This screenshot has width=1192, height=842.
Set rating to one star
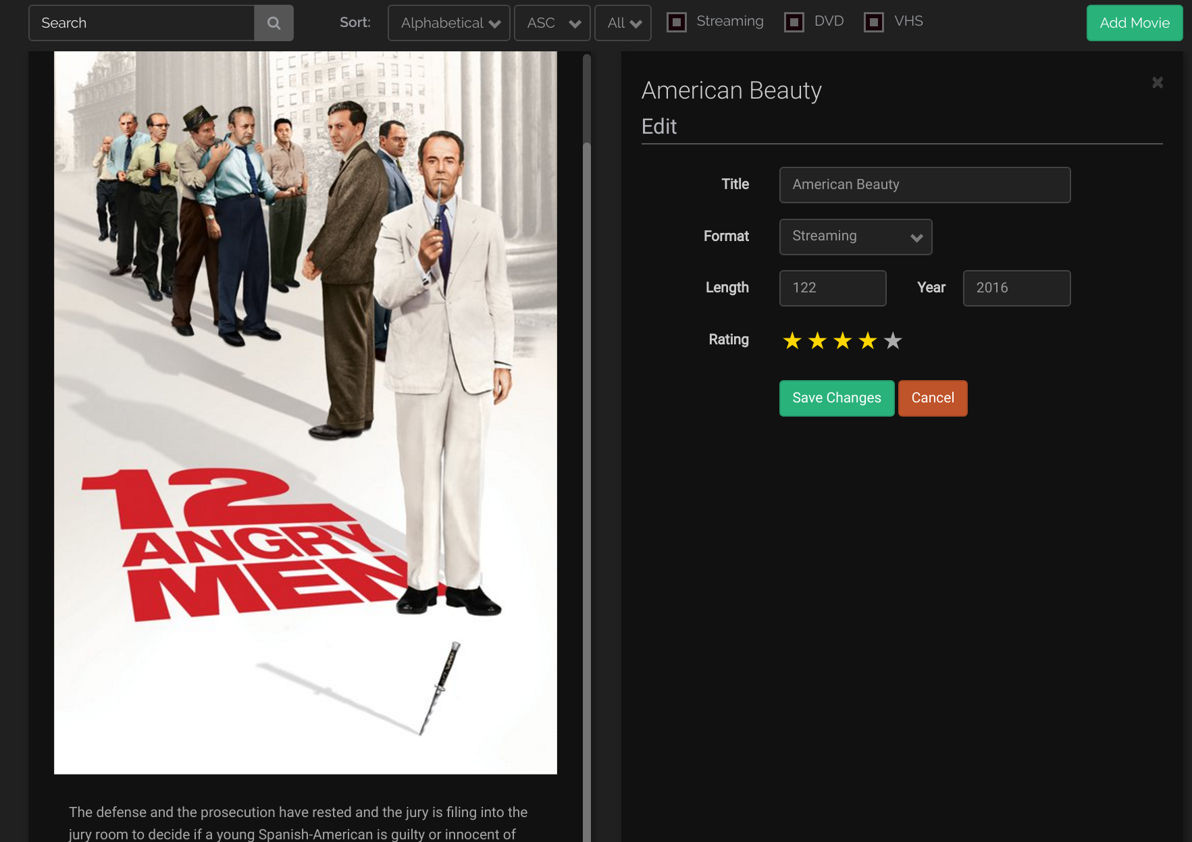792,341
